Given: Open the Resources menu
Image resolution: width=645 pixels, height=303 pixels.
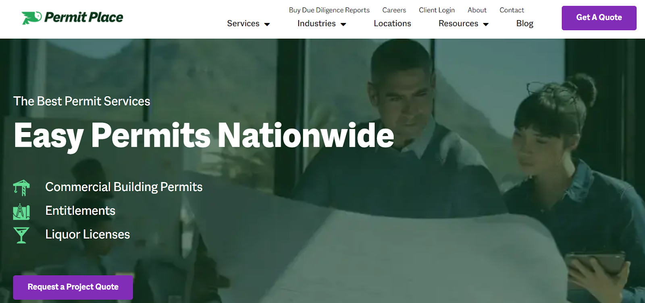Looking at the screenshot, I should (458, 23).
